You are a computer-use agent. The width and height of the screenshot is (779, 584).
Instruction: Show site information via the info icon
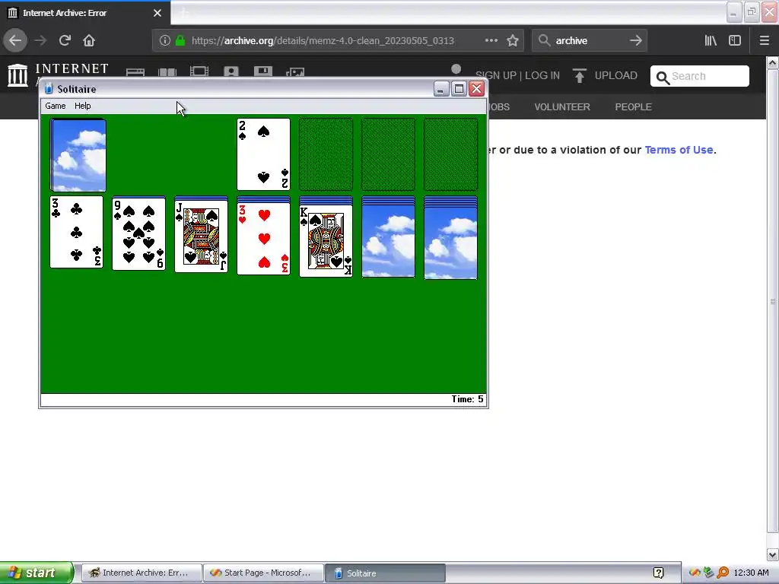pos(165,40)
